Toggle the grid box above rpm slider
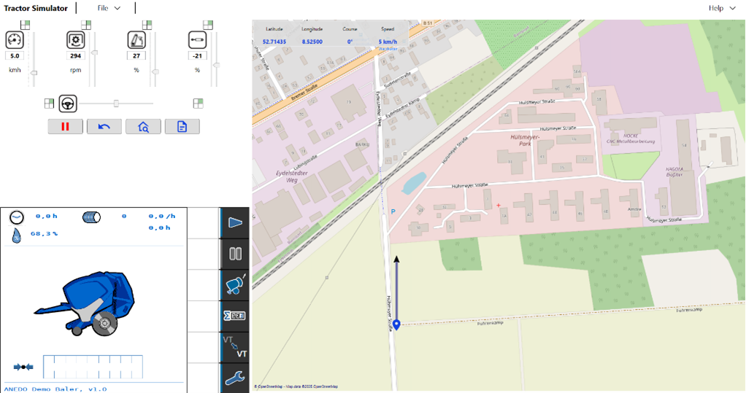Screen dimensions: 746x393 point(85,25)
